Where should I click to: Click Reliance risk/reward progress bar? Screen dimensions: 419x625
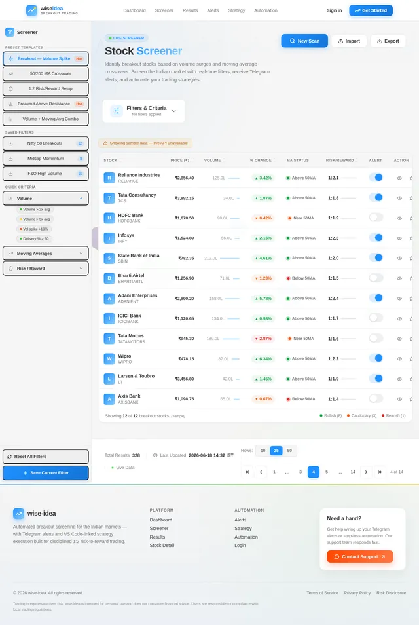click(348, 178)
